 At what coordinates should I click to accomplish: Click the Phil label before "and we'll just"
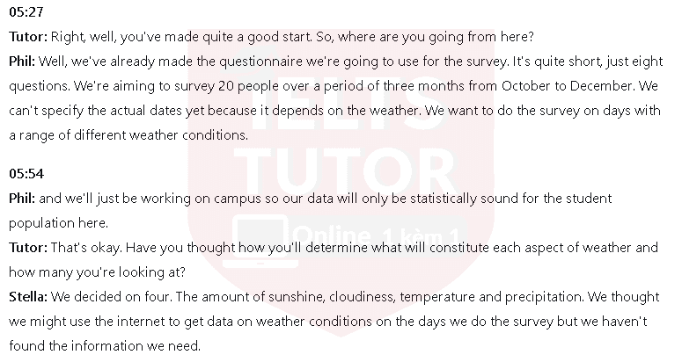click(x=21, y=198)
